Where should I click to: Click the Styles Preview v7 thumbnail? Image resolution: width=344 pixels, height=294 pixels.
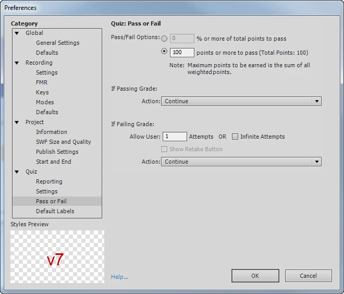tap(57, 256)
